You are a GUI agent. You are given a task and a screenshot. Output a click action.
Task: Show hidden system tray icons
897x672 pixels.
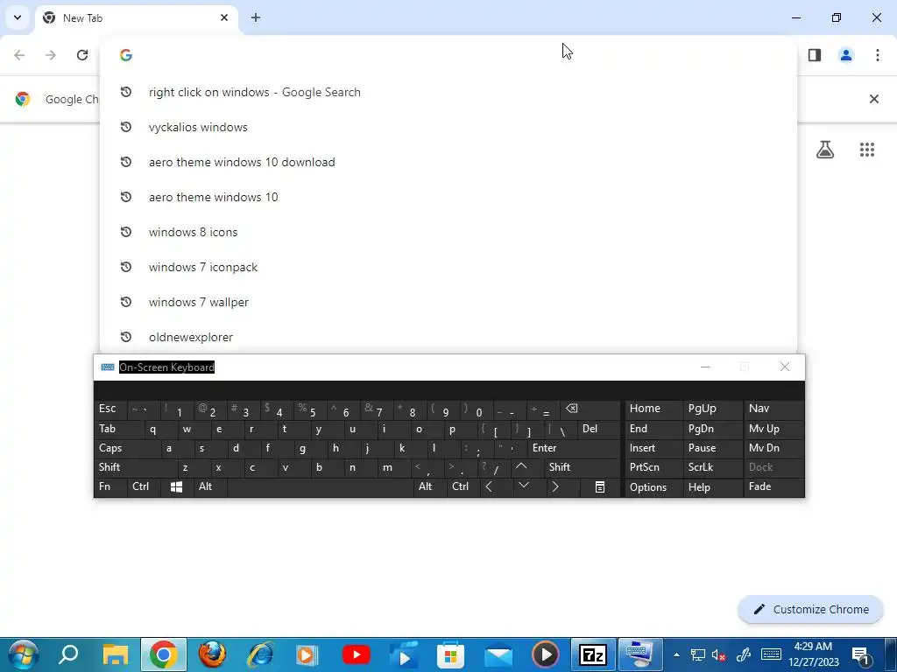676,654
